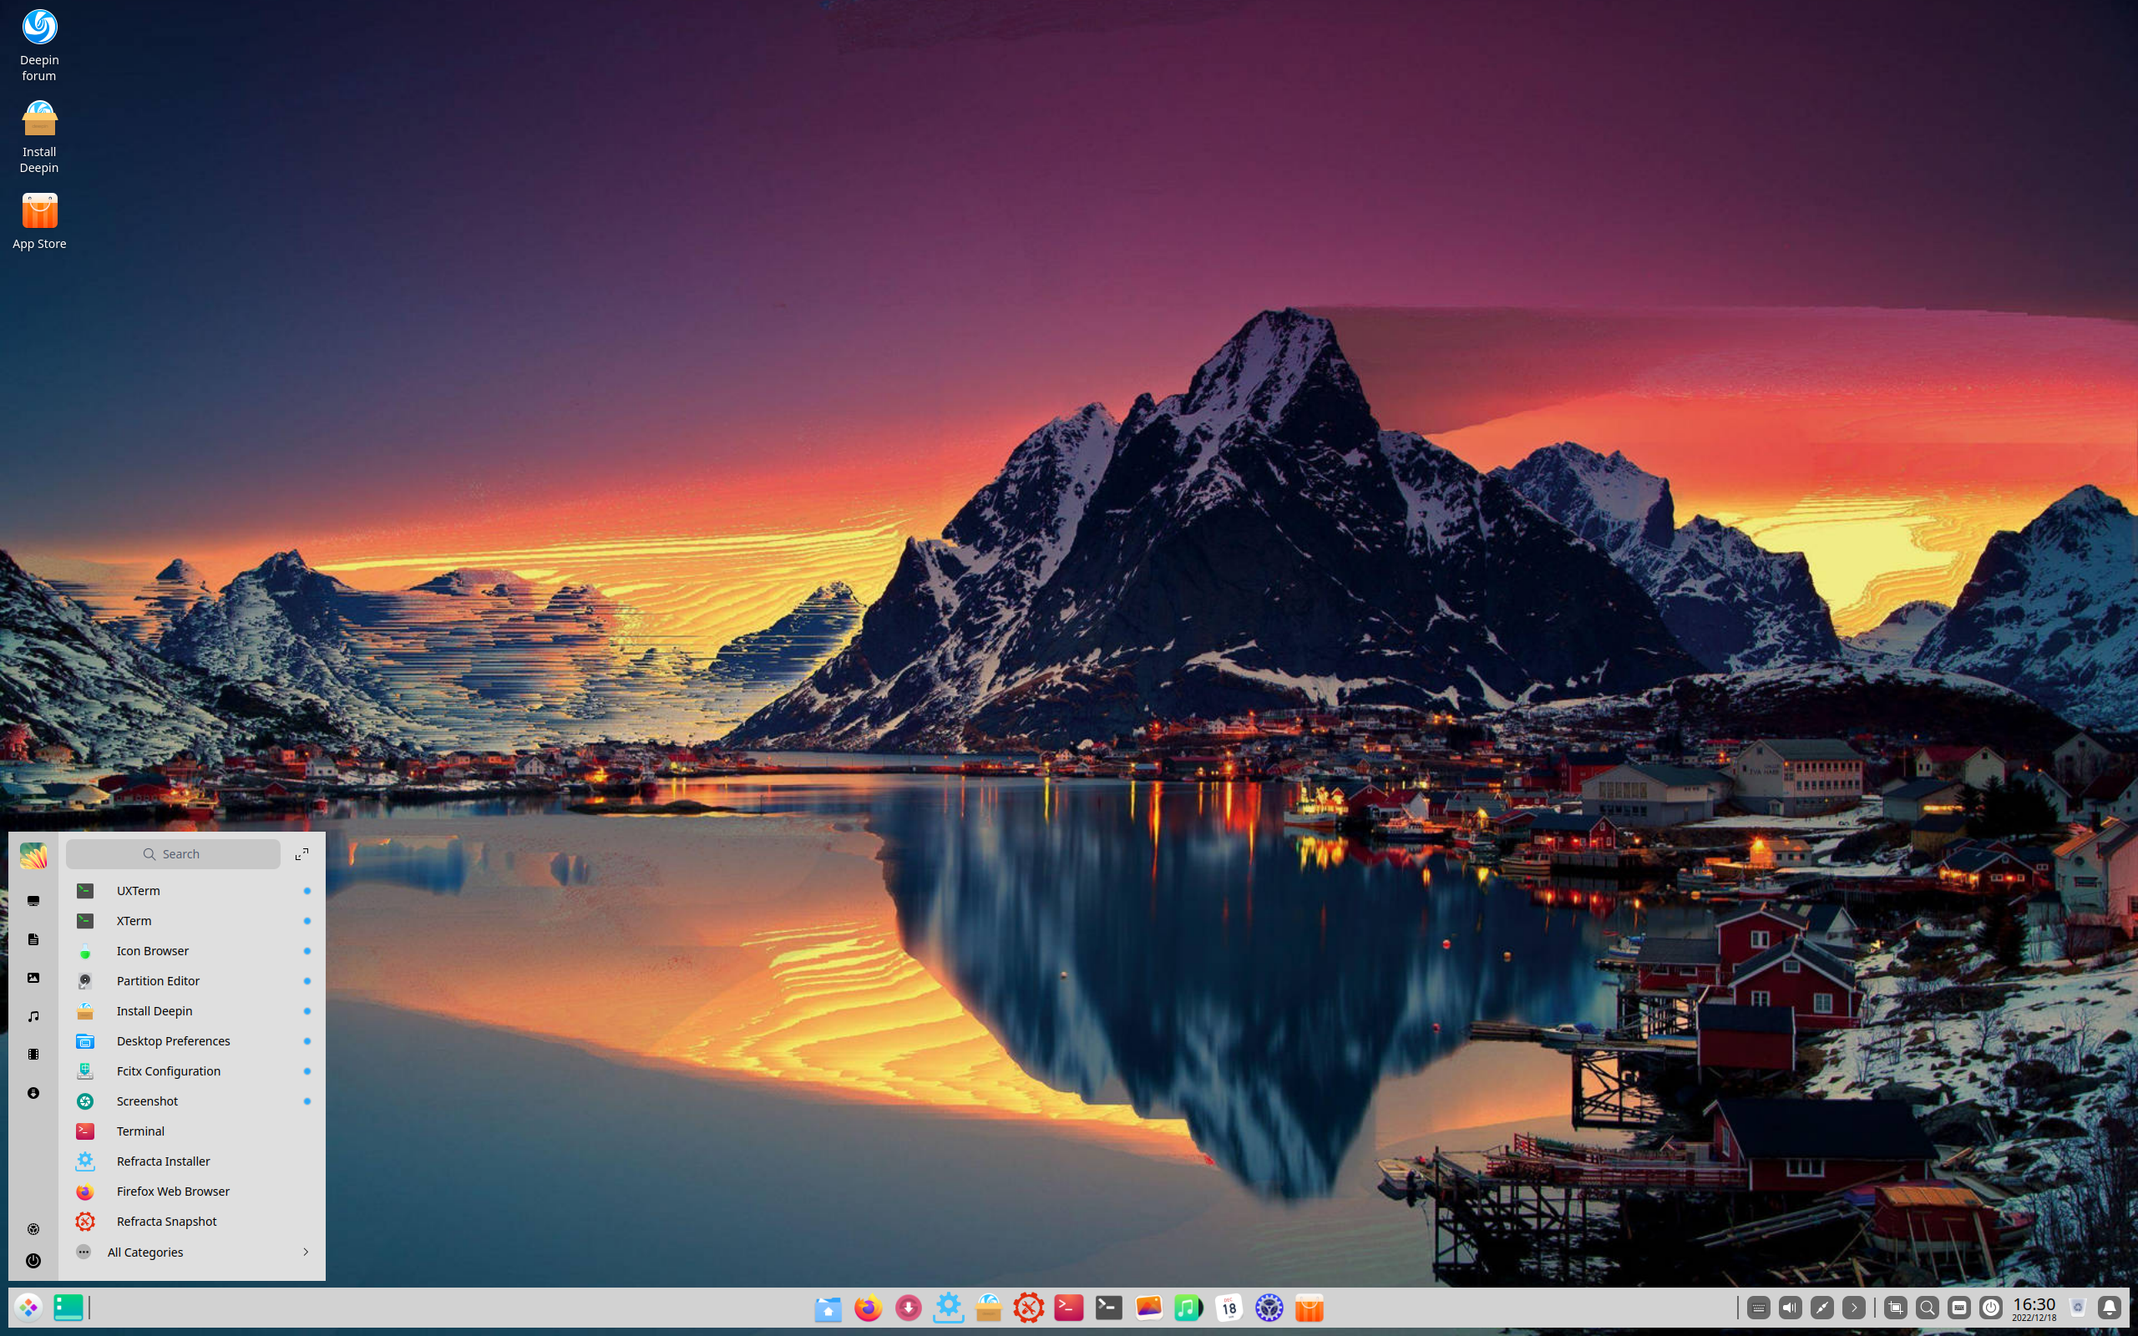Viewport: 2138px width, 1336px height.
Task: Open the Music player in the dock
Action: 1188,1308
